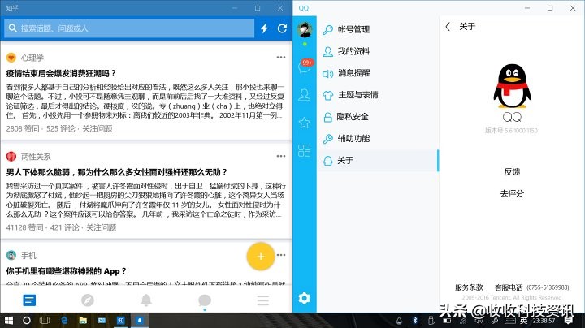Open QQ settings gear icon

coord(305,298)
